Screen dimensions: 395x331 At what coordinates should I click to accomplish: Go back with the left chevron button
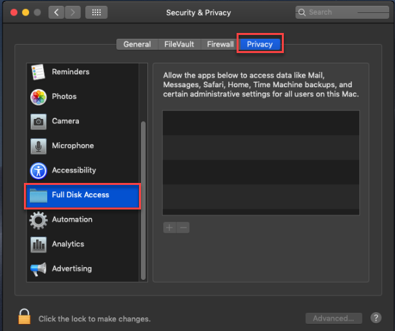tap(56, 12)
